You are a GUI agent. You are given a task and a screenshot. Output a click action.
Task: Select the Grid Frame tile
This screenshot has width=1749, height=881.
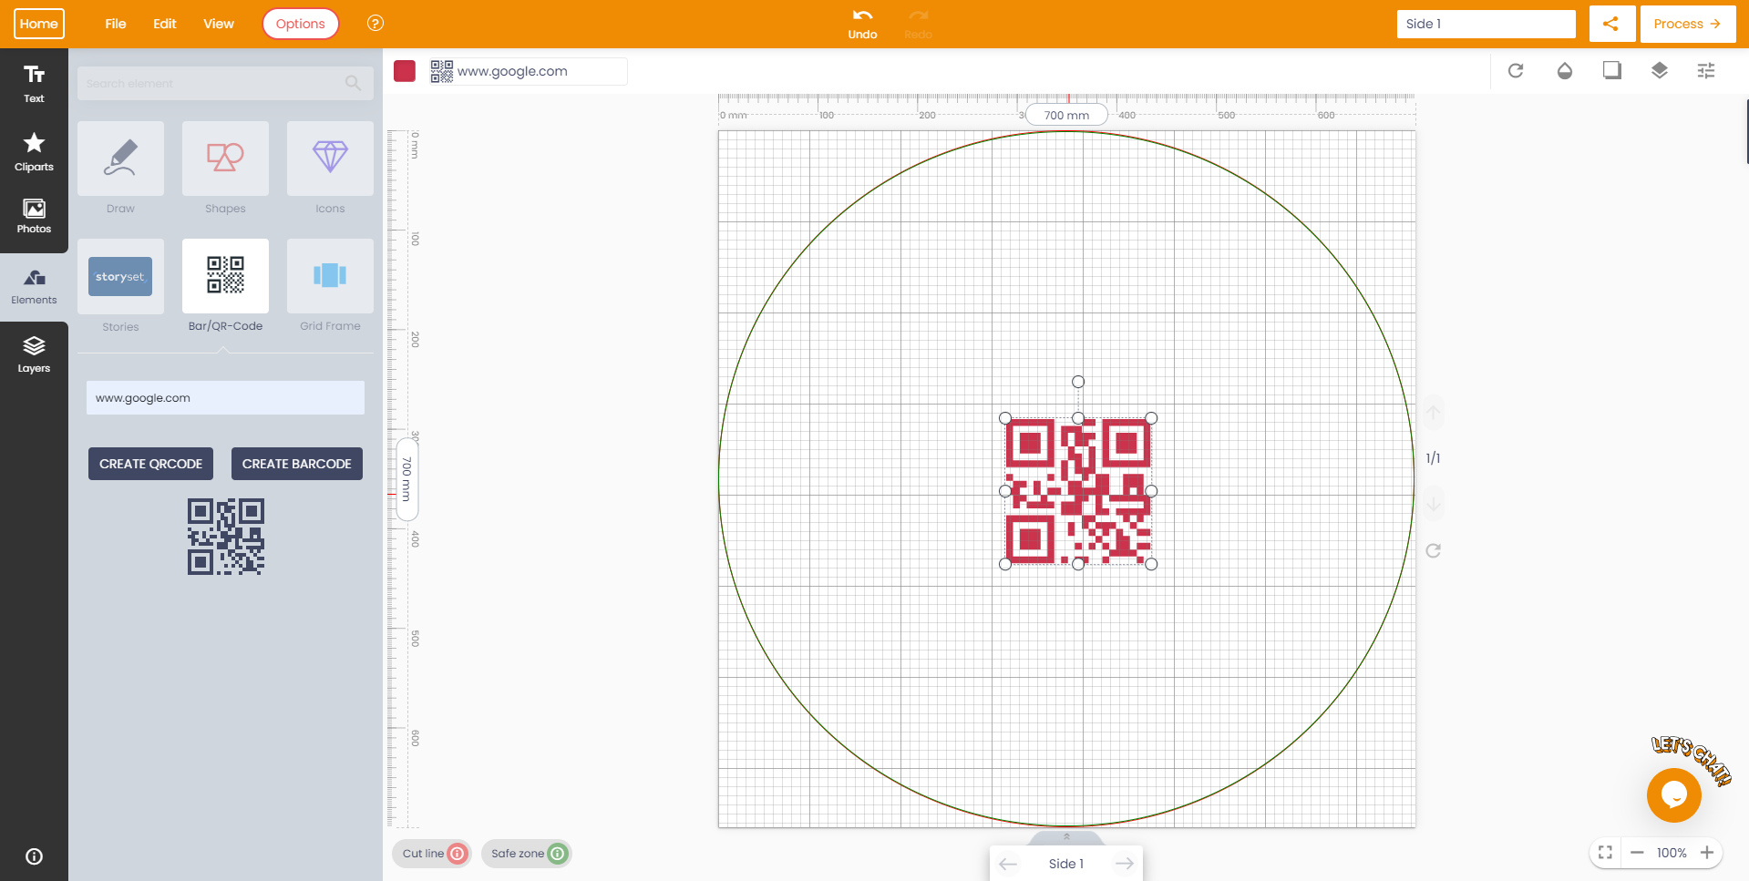click(x=330, y=276)
